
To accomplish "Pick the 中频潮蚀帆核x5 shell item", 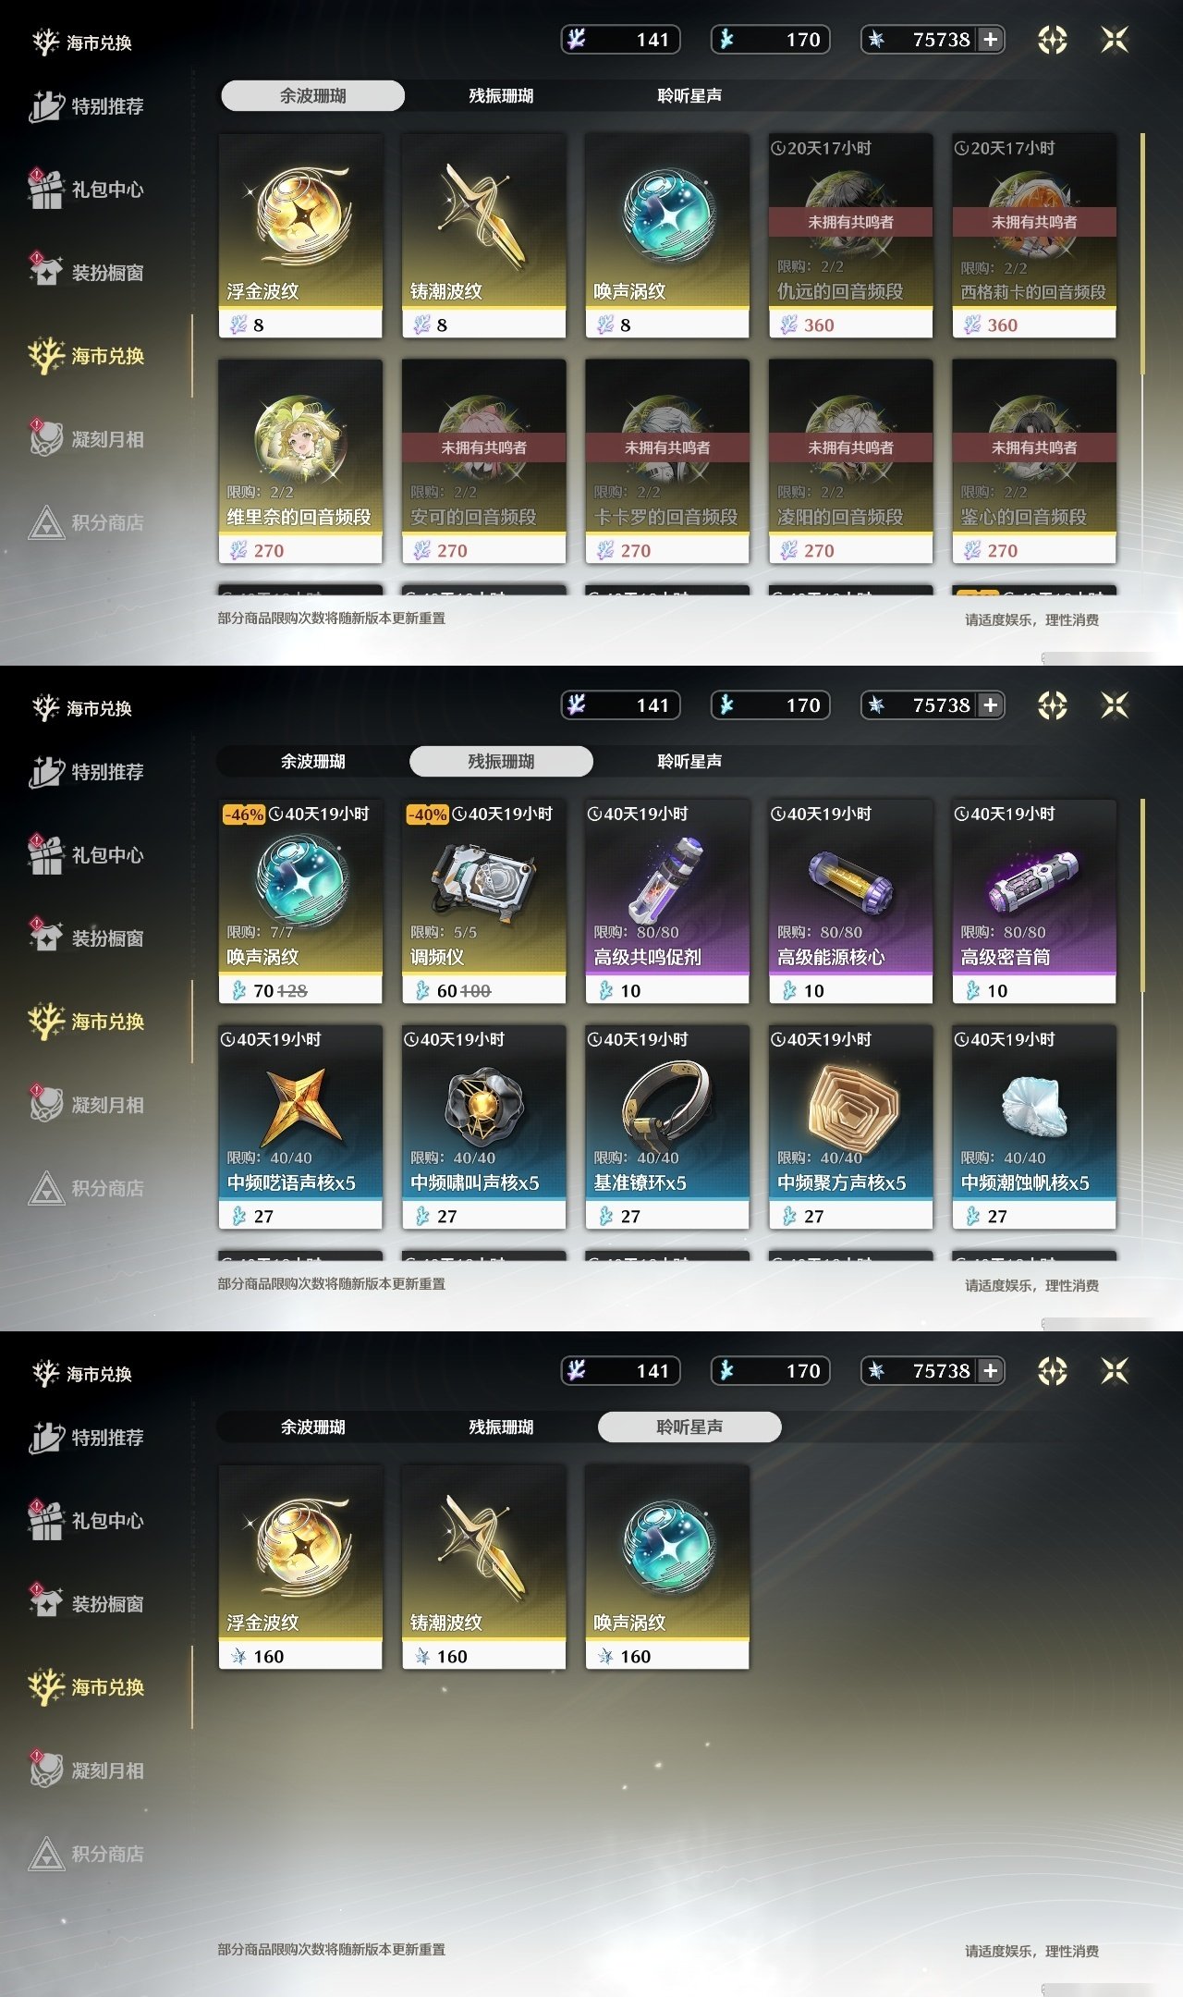I will [1034, 1127].
